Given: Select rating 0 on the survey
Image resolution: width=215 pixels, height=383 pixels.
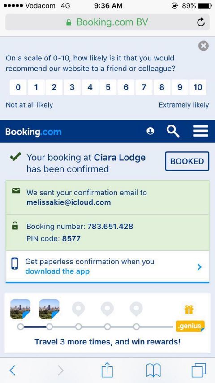Looking at the screenshot, I should coord(18,87).
